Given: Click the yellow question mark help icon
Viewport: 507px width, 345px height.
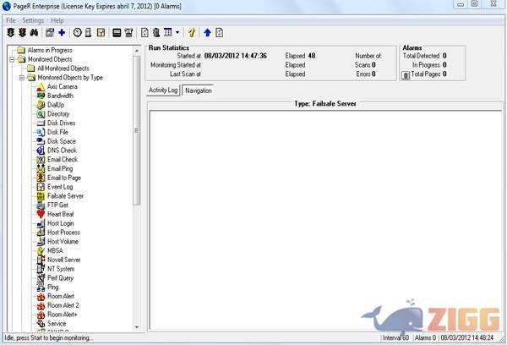Looking at the screenshot, I should pyautogui.click(x=192, y=33).
